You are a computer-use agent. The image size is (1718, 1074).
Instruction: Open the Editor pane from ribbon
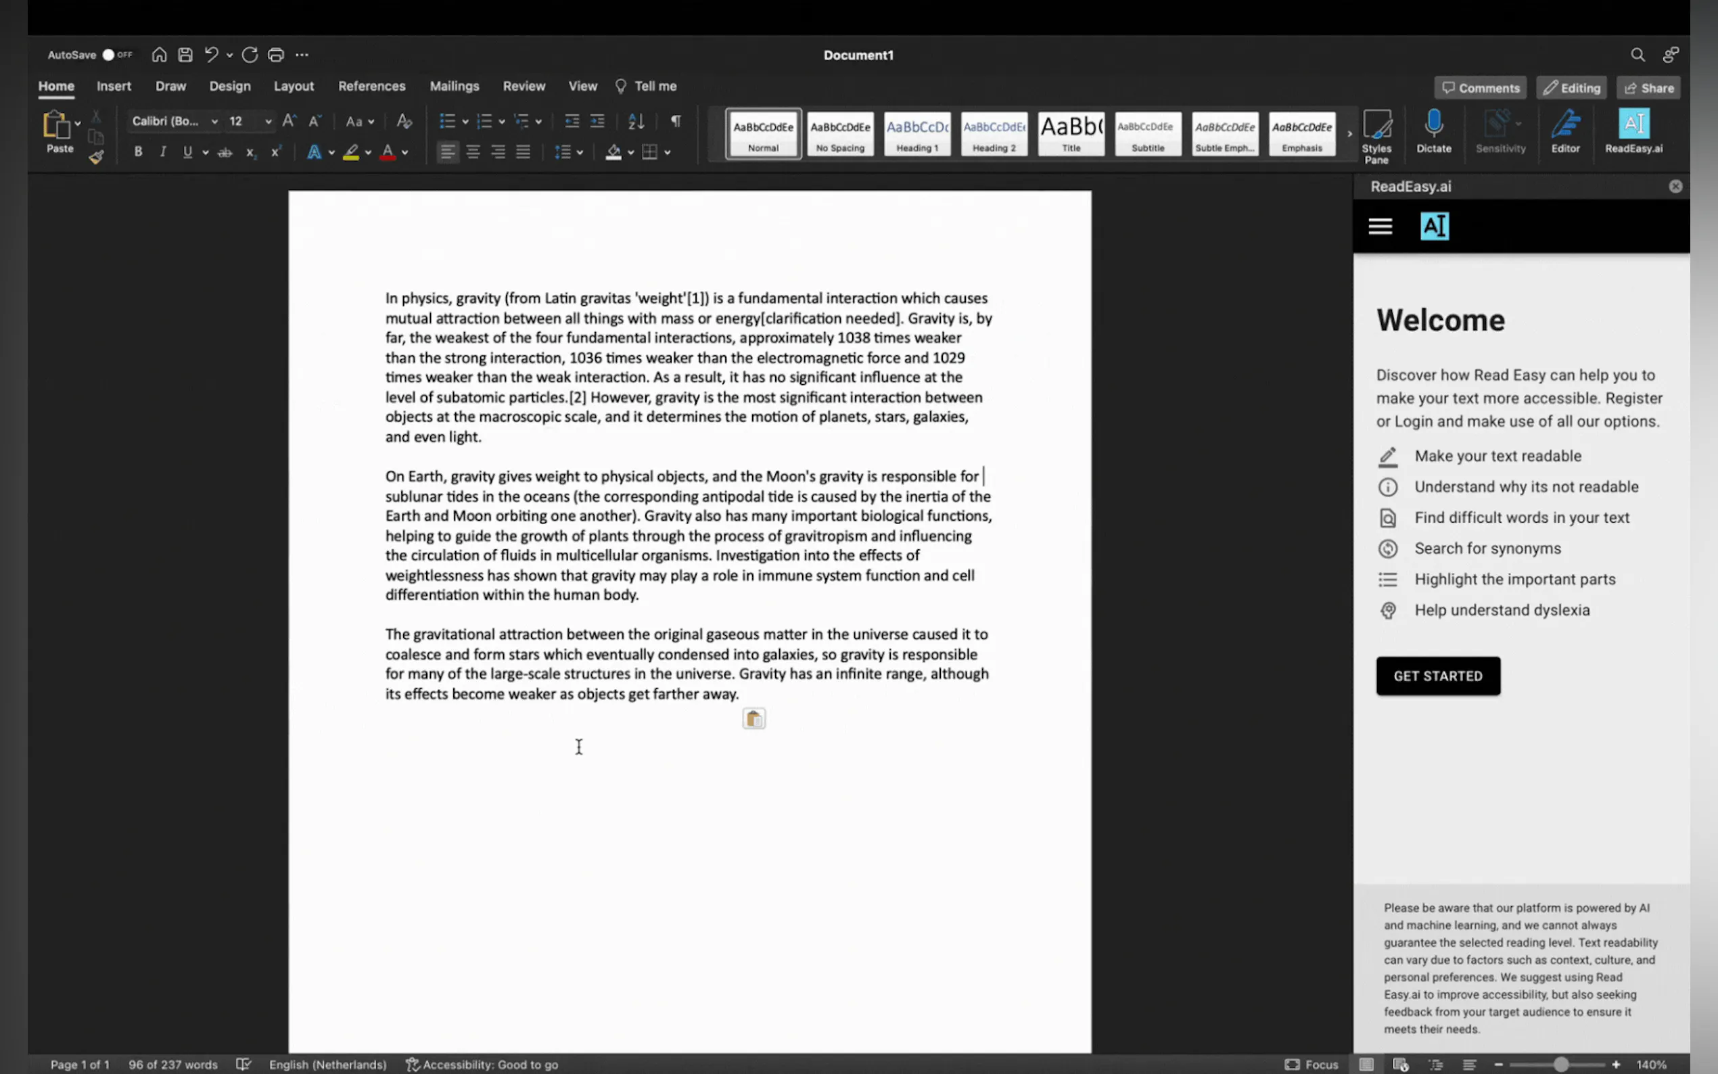tap(1564, 125)
